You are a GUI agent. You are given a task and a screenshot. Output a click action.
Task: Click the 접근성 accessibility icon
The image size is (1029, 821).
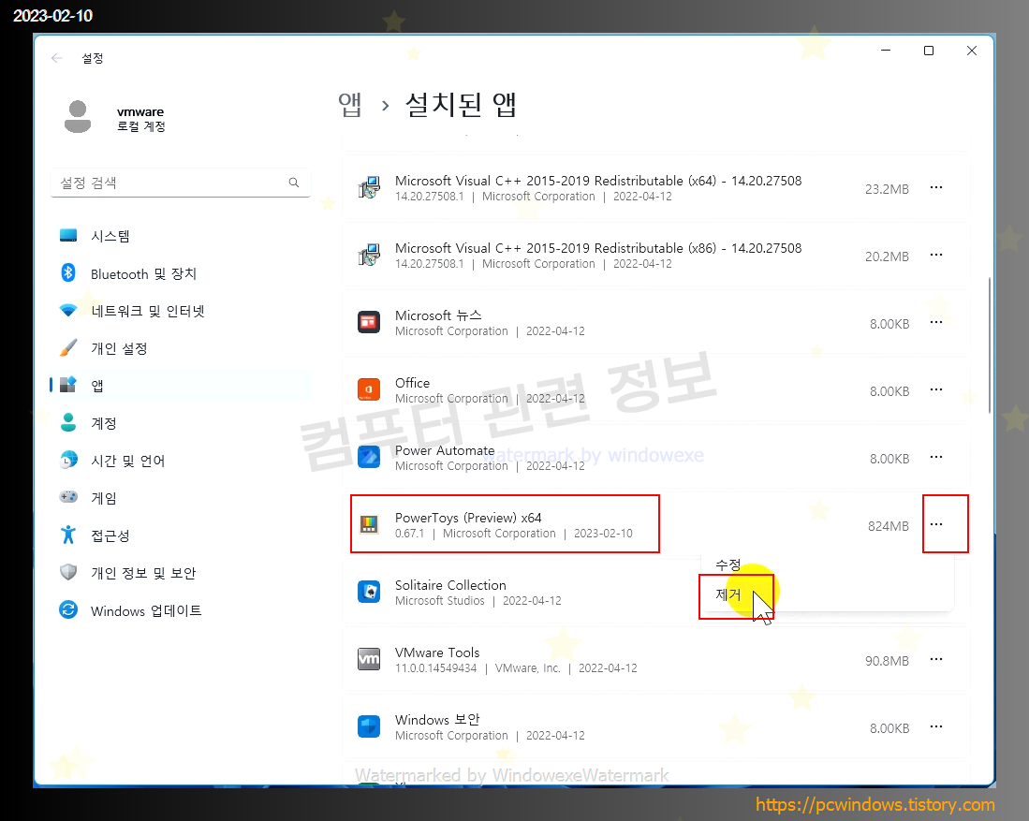pyautogui.click(x=68, y=535)
